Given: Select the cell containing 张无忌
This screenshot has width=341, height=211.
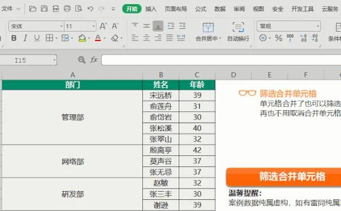Looking at the screenshot, I should (x=161, y=172).
